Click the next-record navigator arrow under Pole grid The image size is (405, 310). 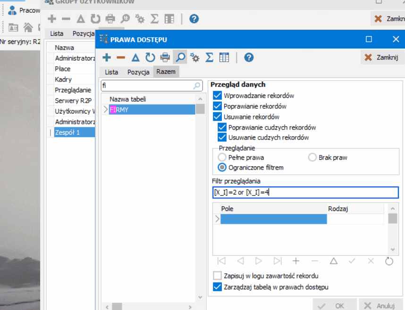point(258,261)
